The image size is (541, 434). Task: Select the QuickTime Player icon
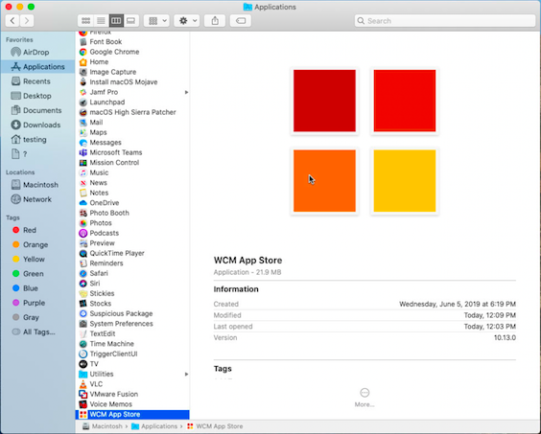click(x=82, y=253)
